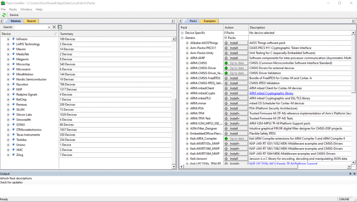Screen dimensions: 357x202
Task: Click the Microchip vendor diamond icon
Action: tap(13, 64)
